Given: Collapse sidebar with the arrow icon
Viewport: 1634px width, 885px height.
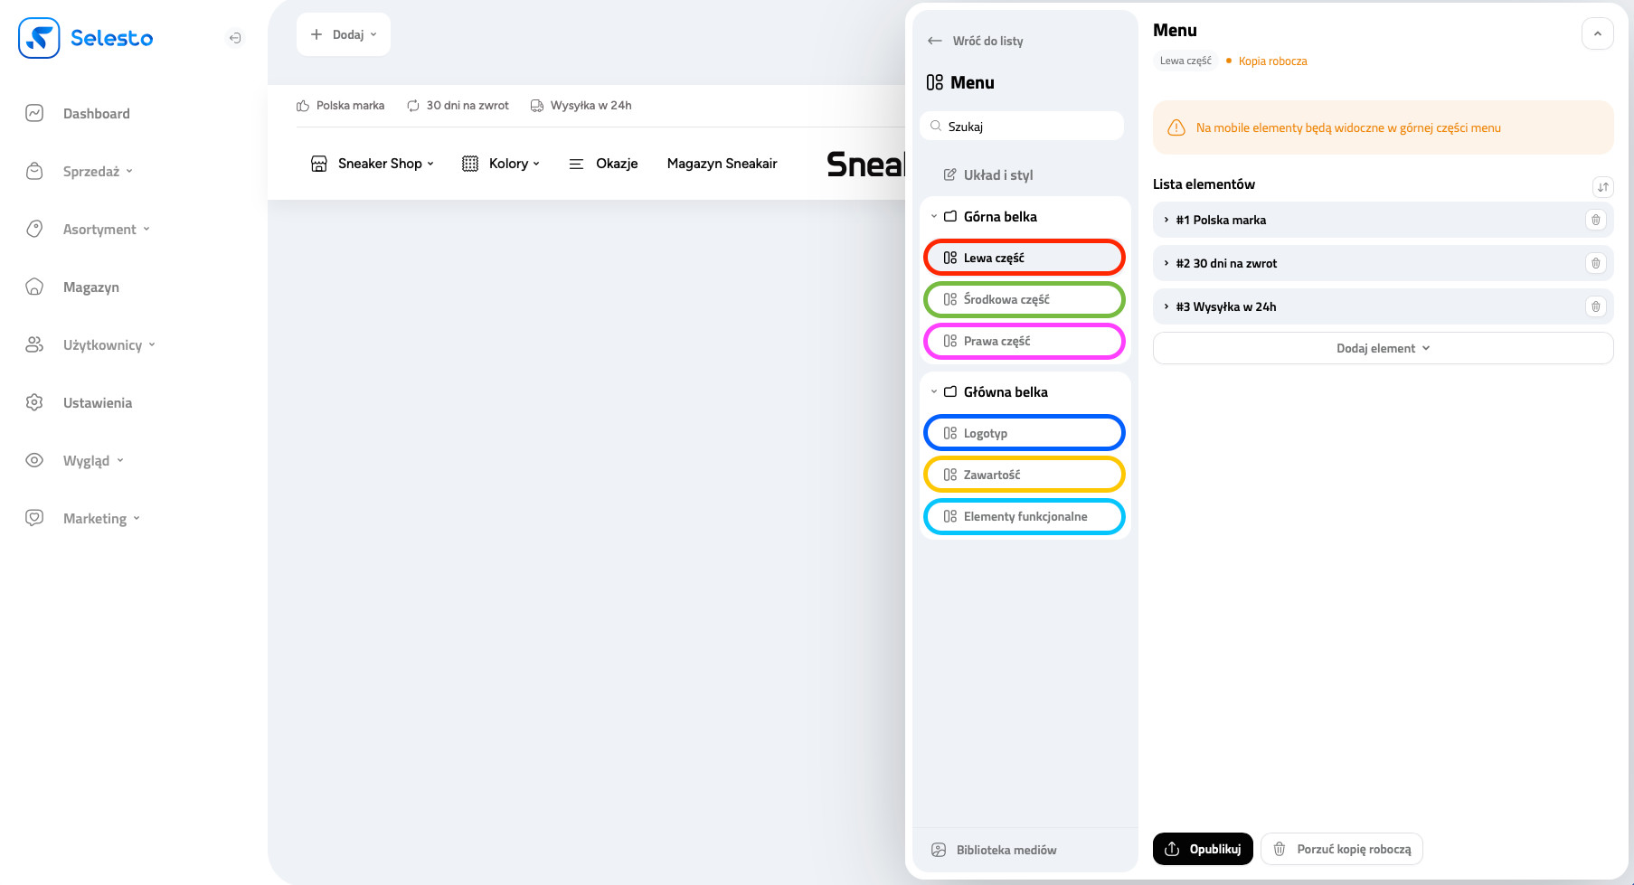Looking at the screenshot, I should (235, 38).
